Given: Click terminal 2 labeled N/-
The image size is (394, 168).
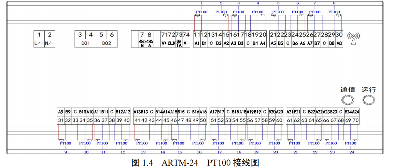Looking at the screenshot, I should coord(50,39).
